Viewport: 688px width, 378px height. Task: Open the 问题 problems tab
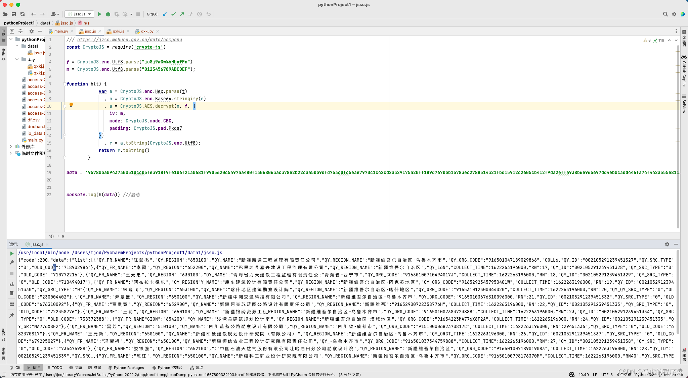tap(76, 368)
